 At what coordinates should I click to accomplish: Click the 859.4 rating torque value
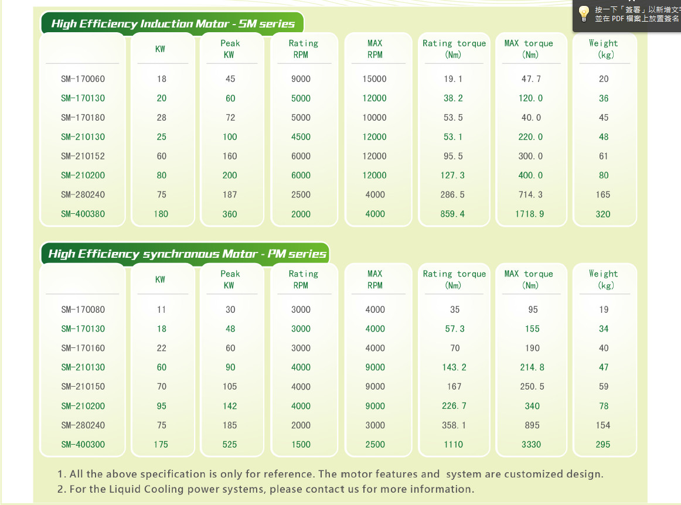pyautogui.click(x=453, y=214)
